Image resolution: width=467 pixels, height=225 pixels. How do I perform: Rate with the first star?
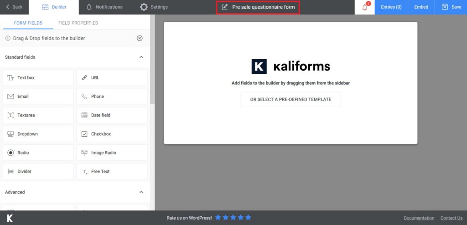(218, 218)
